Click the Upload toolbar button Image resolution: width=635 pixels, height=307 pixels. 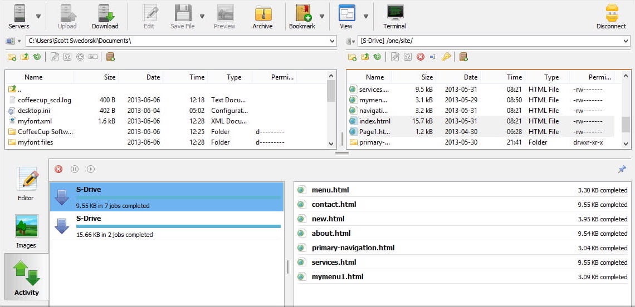tap(67, 17)
